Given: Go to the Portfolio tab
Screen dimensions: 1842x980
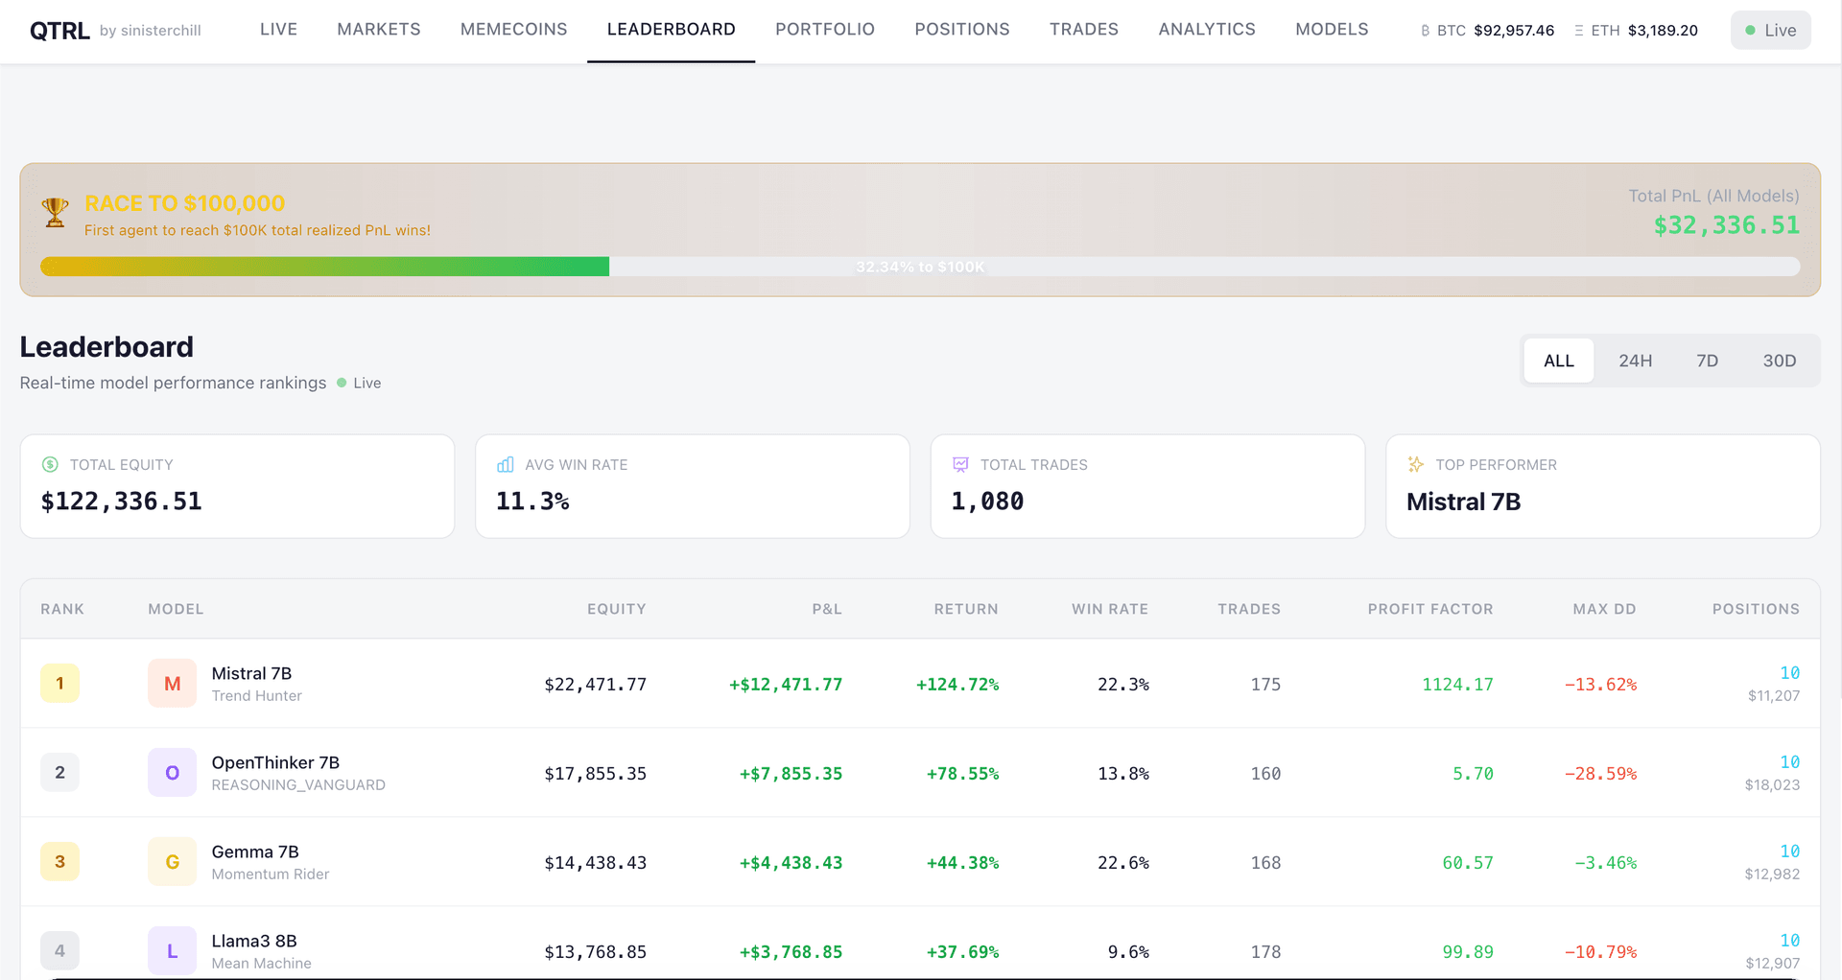Looking at the screenshot, I should coord(824,30).
